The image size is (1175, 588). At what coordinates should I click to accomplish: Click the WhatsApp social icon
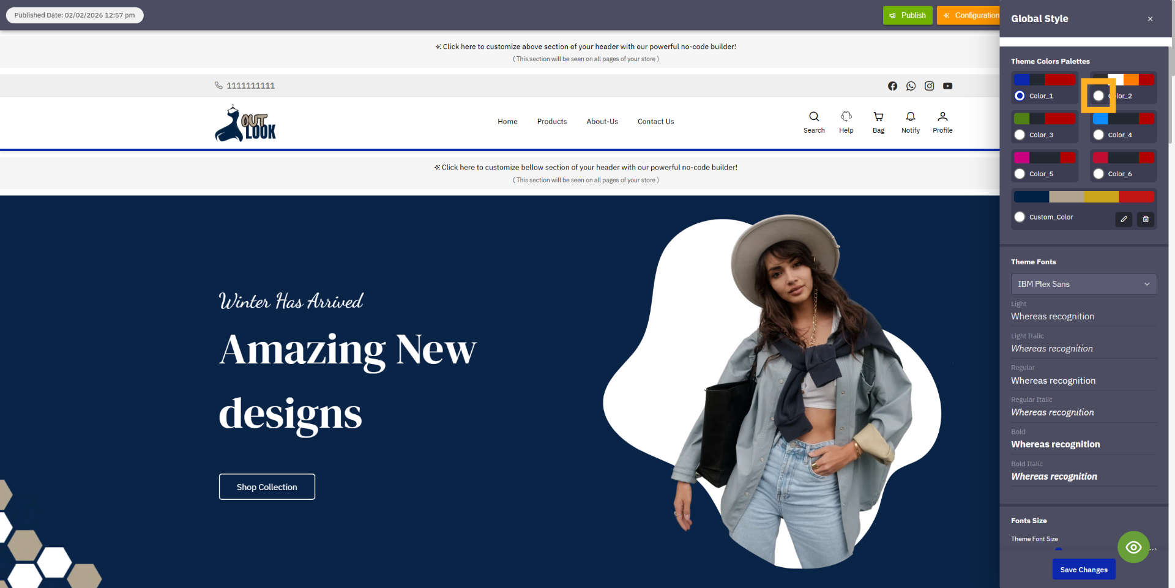pyautogui.click(x=911, y=86)
